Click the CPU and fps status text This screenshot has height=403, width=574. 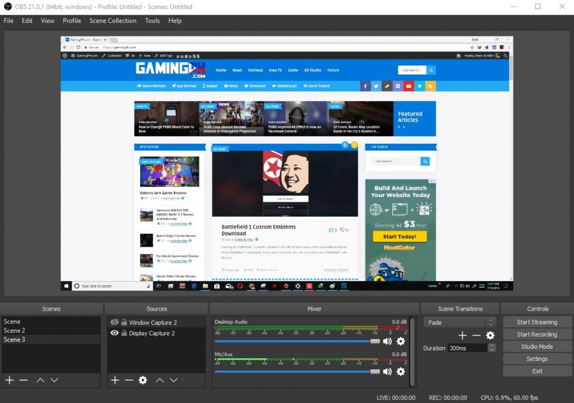pos(509,397)
